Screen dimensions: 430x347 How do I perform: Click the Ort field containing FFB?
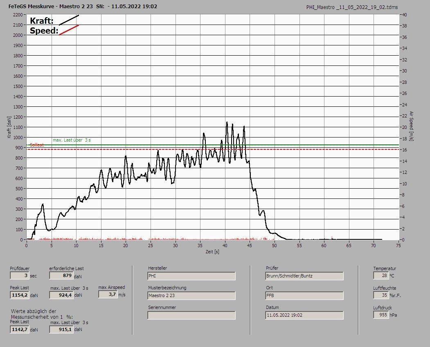(x=304, y=296)
